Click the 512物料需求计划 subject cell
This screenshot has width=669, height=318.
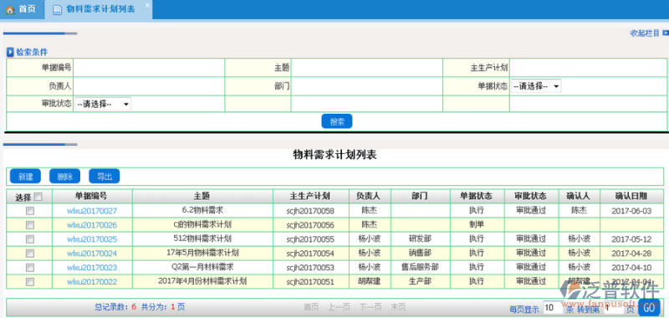coord(202,238)
